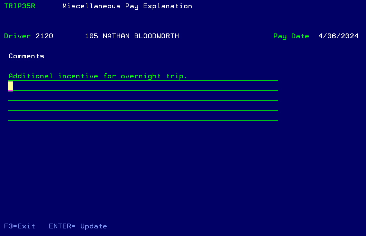This screenshot has width=366, height=236.
Task: Place cursor at end of 'overnight trip.' text
Action: click(187, 76)
